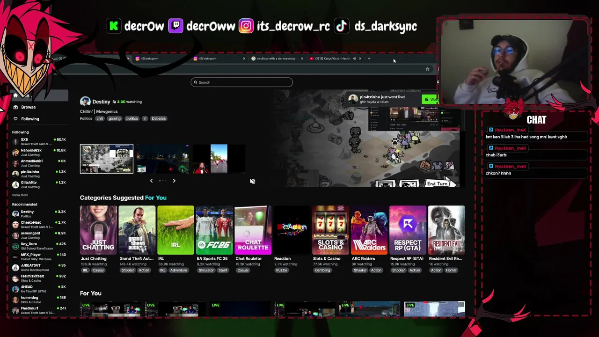This screenshot has height=337, width=599.
Task: Select the irl tag under Destiny
Action: pos(145,118)
